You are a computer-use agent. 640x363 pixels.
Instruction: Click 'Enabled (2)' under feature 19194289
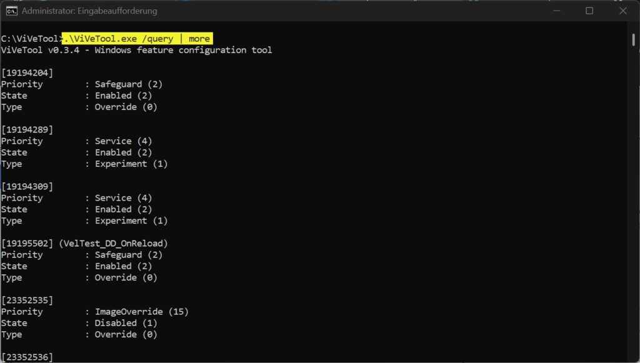click(123, 152)
